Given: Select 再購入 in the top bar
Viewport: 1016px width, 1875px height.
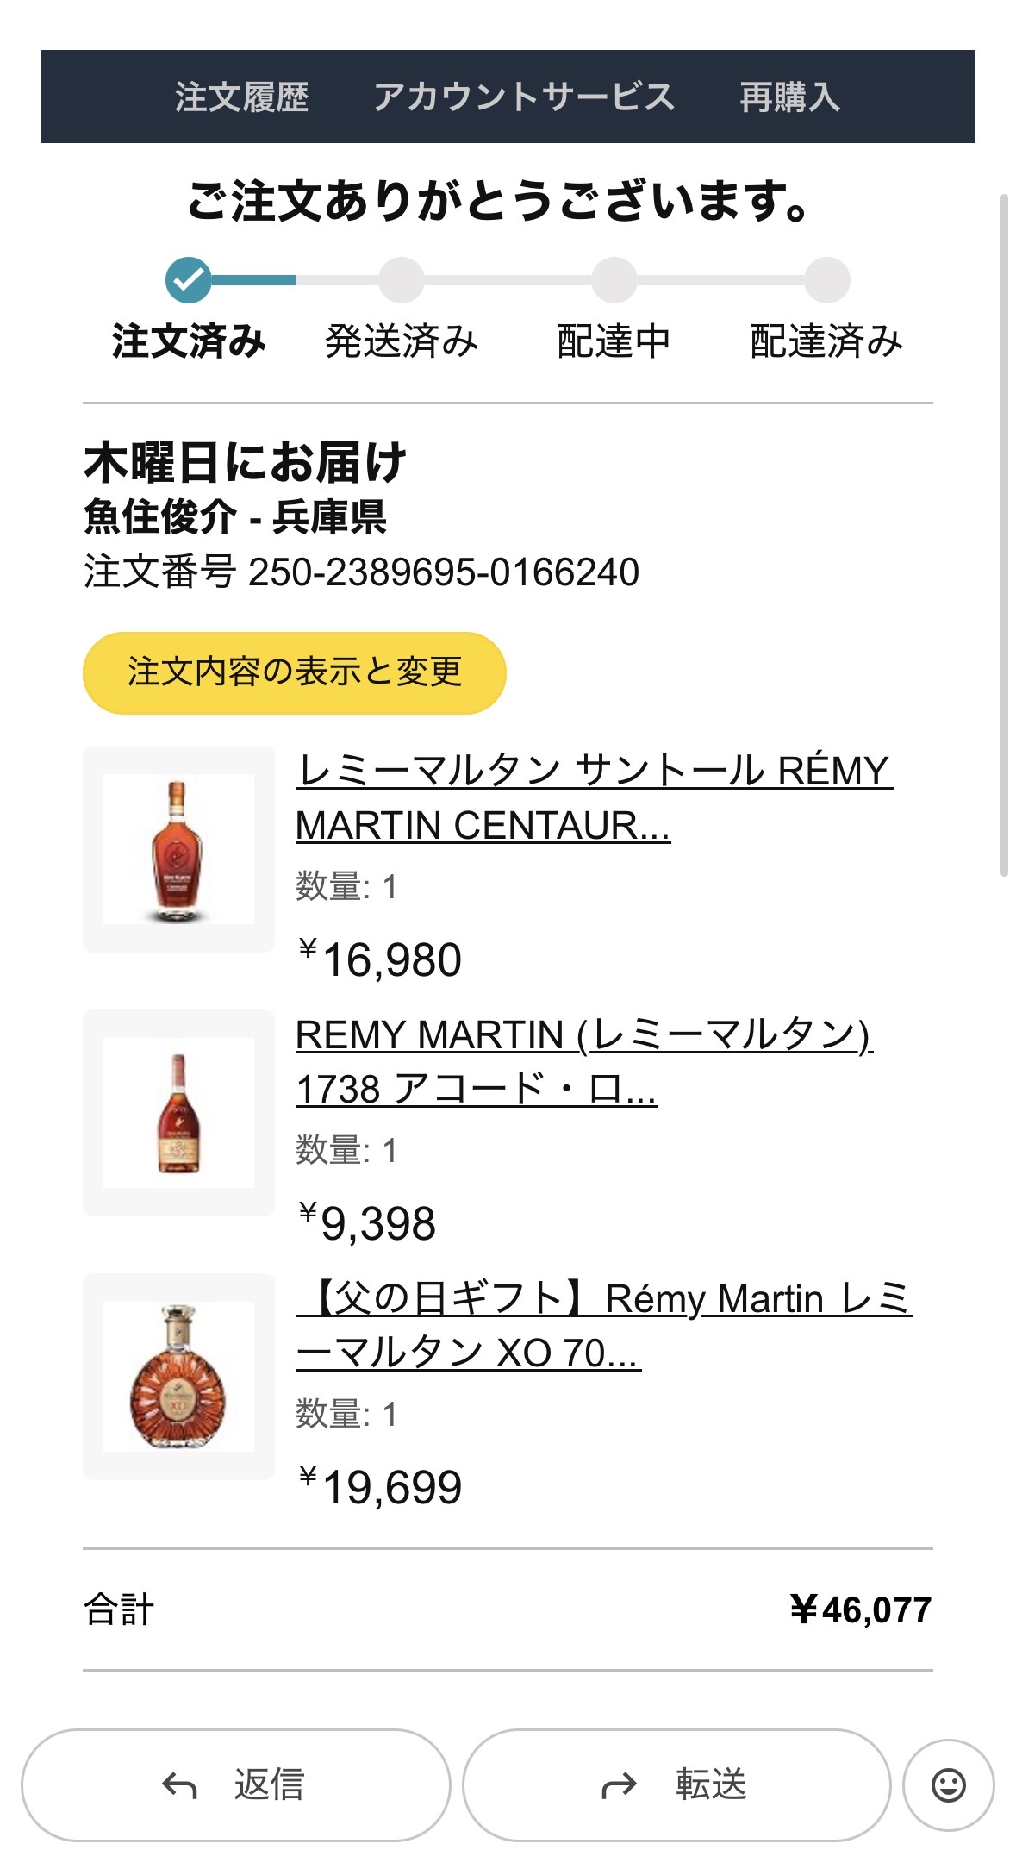Looking at the screenshot, I should [789, 97].
